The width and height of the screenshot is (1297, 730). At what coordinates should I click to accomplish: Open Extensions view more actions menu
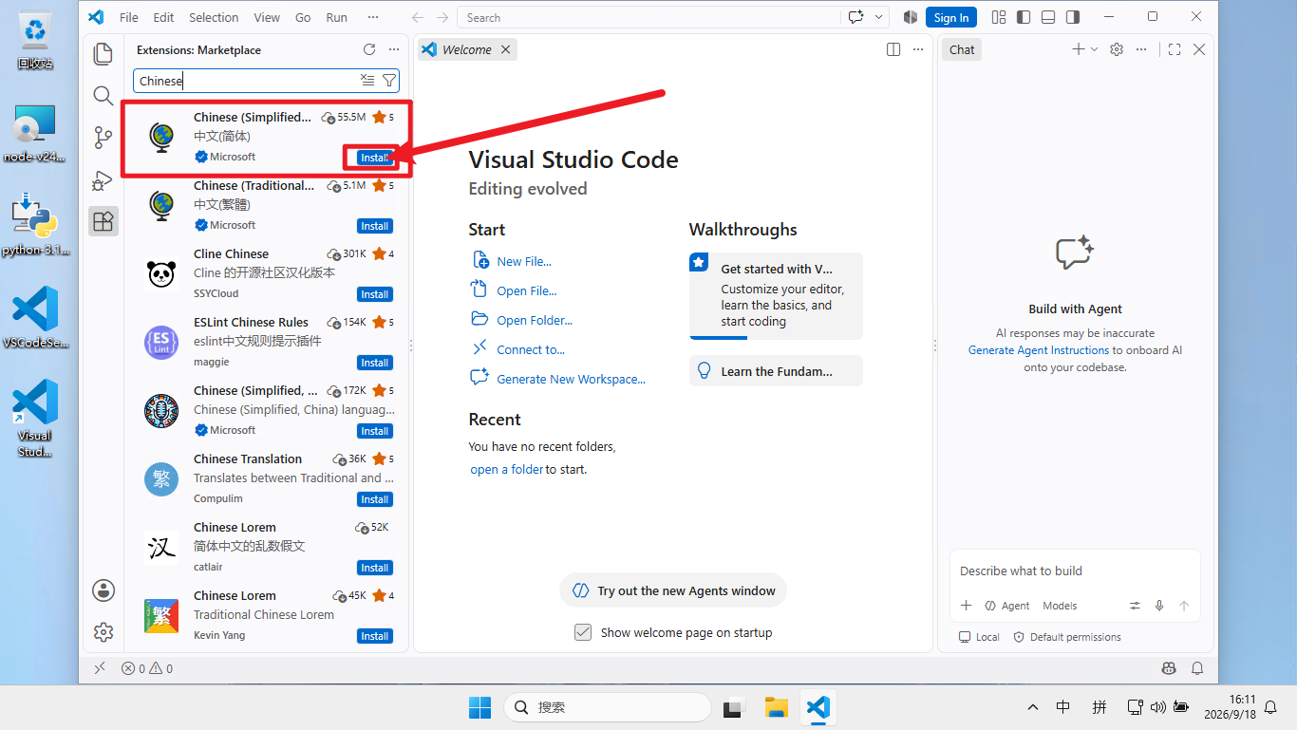click(x=394, y=49)
